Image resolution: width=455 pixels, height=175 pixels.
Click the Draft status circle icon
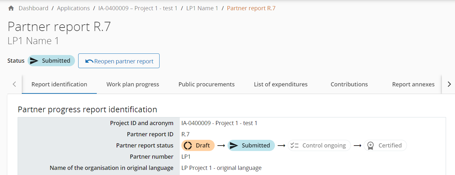coord(188,146)
